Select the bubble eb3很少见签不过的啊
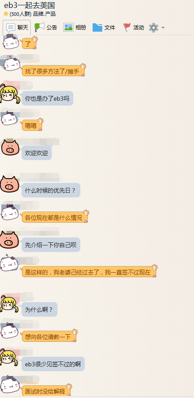 [53, 364]
